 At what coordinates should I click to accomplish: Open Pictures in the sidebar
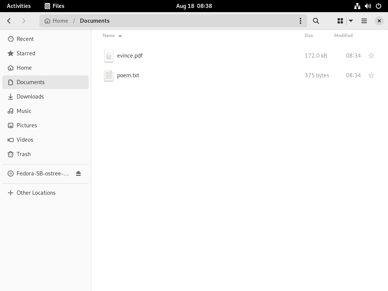(x=45, y=125)
